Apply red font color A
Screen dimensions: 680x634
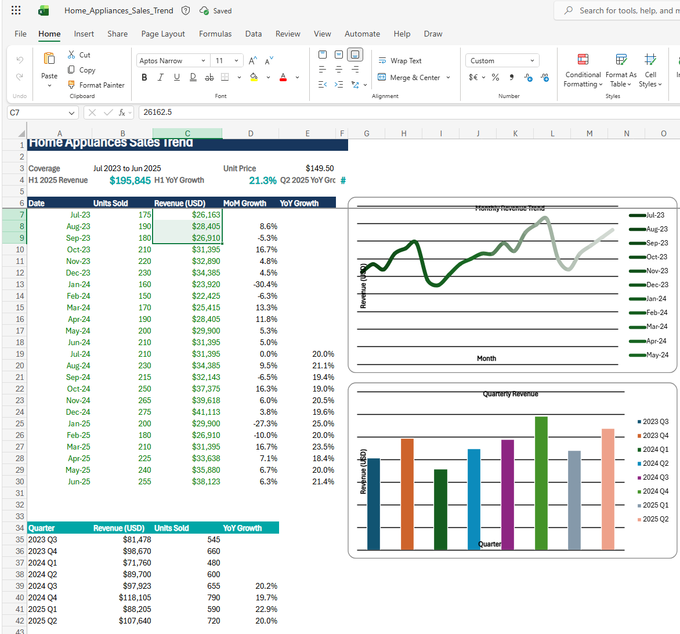tap(283, 77)
